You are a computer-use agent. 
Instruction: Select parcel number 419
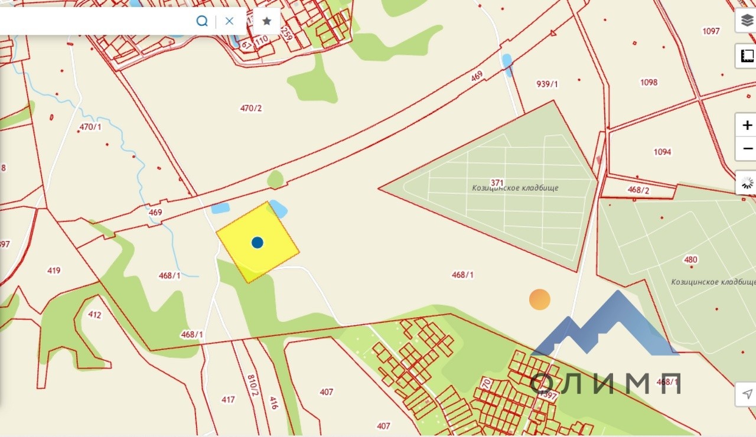pos(54,270)
